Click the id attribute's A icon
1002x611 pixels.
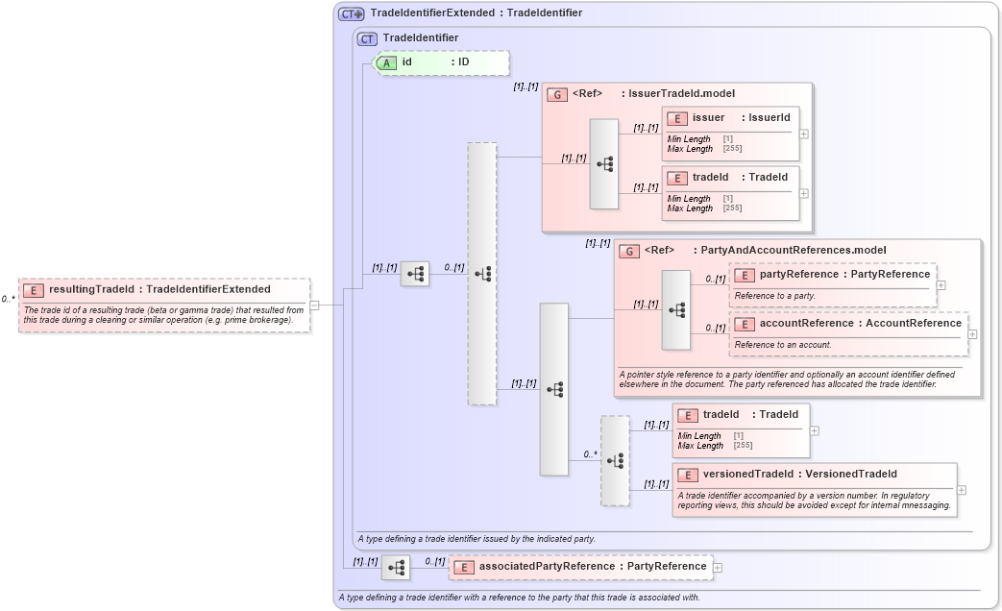click(385, 62)
